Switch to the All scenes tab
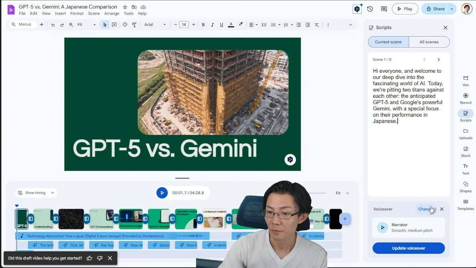 click(x=429, y=42)
